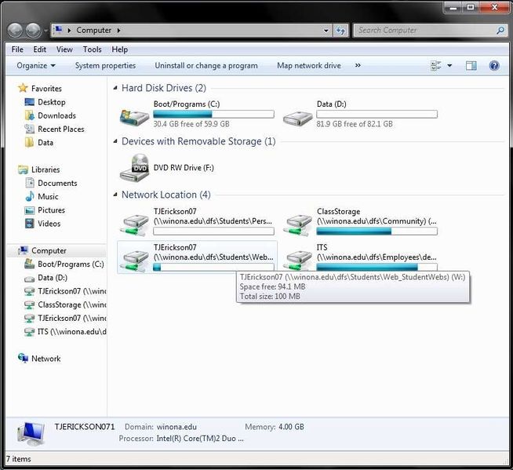Open the DVD RW Drive (F:) icon
Viewport: 513px width, 470px height.
point(135,167)
